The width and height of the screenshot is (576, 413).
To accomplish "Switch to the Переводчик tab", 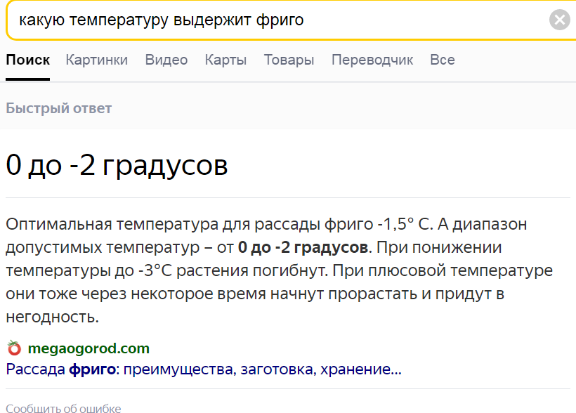I will [372, 60].
